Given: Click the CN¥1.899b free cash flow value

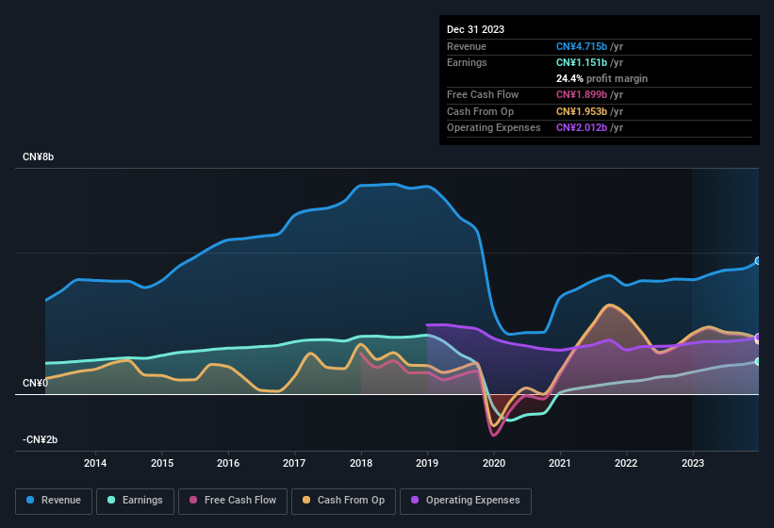Looking at the screenshot, I should (x=582, y=94).
